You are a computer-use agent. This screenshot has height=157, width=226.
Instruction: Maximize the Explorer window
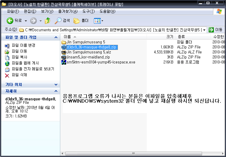point(208,3)
